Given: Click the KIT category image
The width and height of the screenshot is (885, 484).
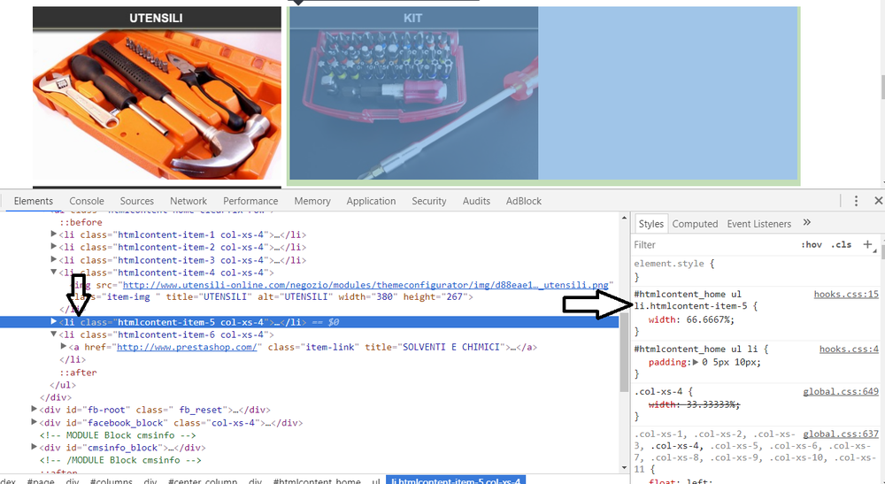Looking at the screenshot, I should 412,104.
